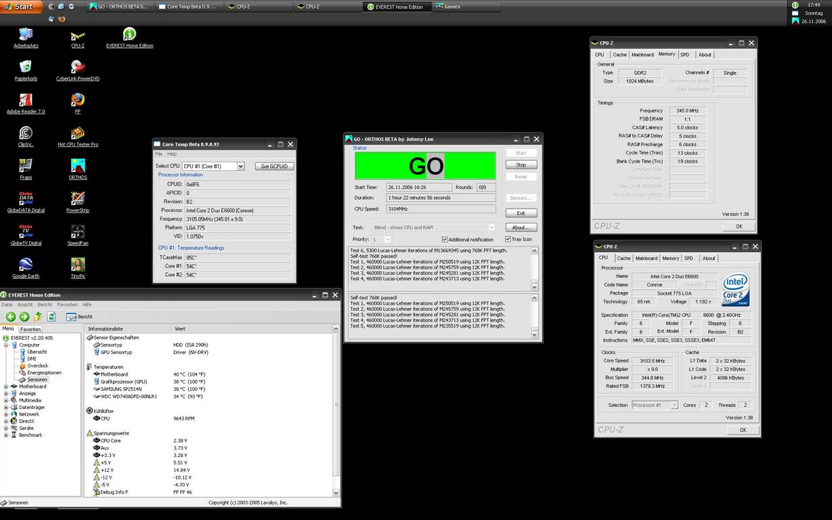Launch Fraps from the desktop
The width and height of the screenshot is (832, 520).
click(26, 169)
